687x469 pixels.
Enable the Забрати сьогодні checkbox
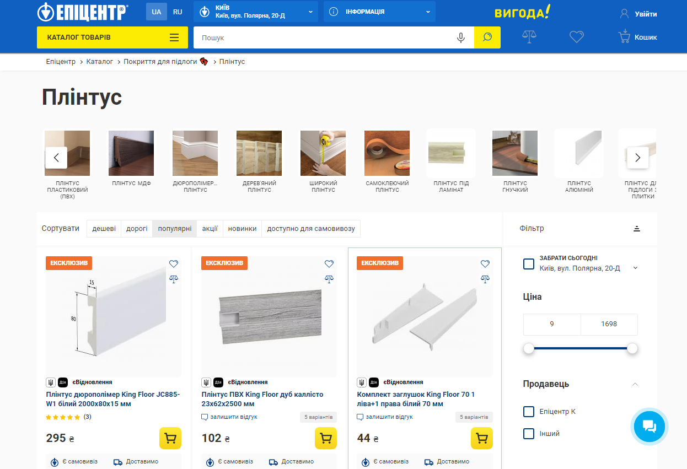[529, 263]
